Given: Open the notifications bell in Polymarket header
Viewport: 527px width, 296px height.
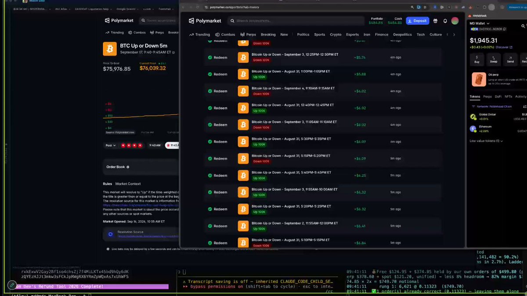Looking at the screenshot, I should (x=445, y=21).
